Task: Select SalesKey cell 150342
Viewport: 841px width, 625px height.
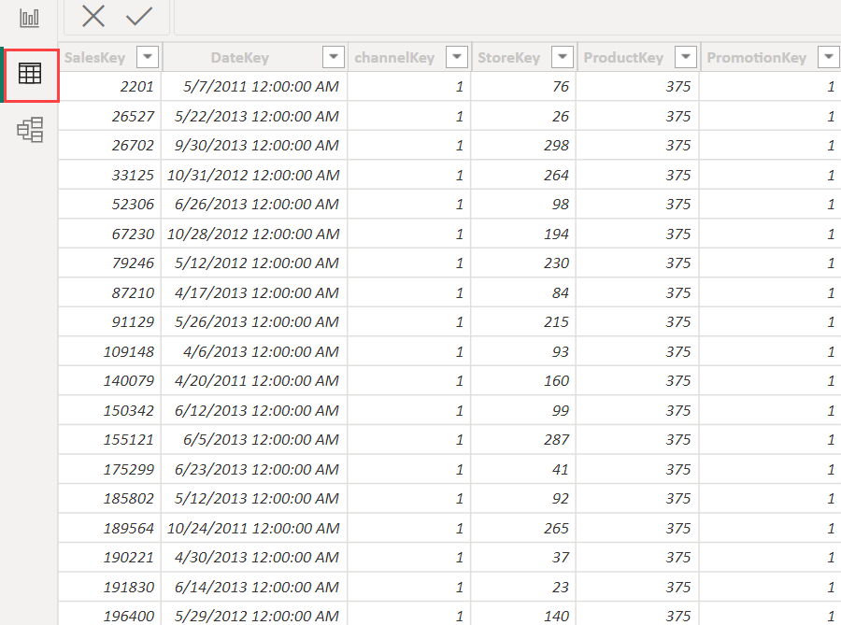Action: (x=110, y=410)
